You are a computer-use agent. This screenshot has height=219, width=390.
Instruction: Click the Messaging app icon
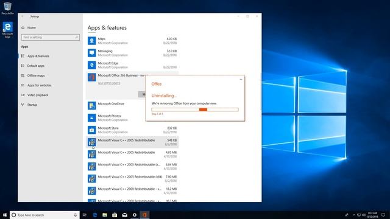click(91, 53)
